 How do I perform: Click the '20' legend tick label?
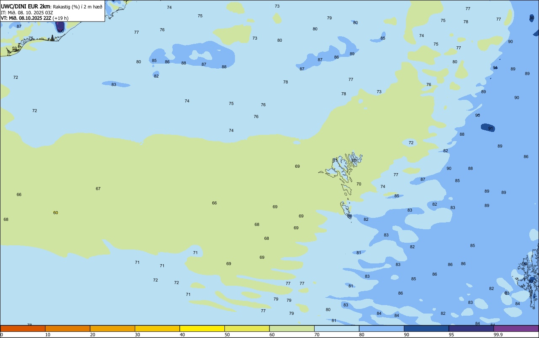[93, 335]
